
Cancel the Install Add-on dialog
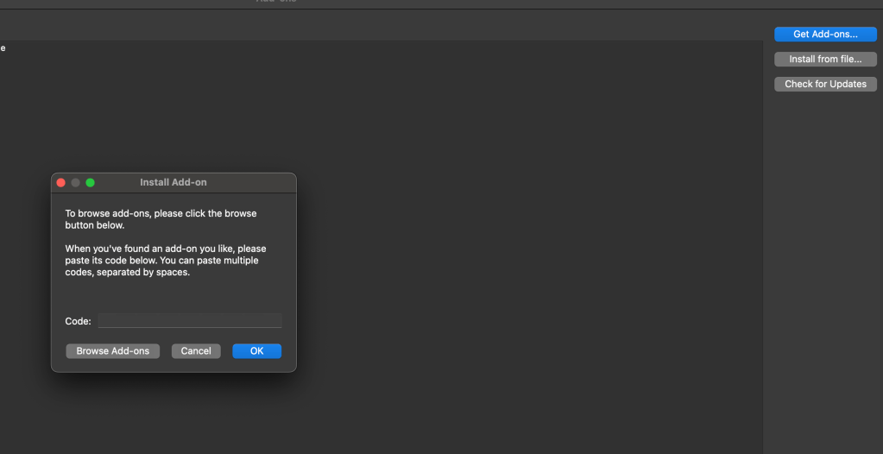(196, 351)
